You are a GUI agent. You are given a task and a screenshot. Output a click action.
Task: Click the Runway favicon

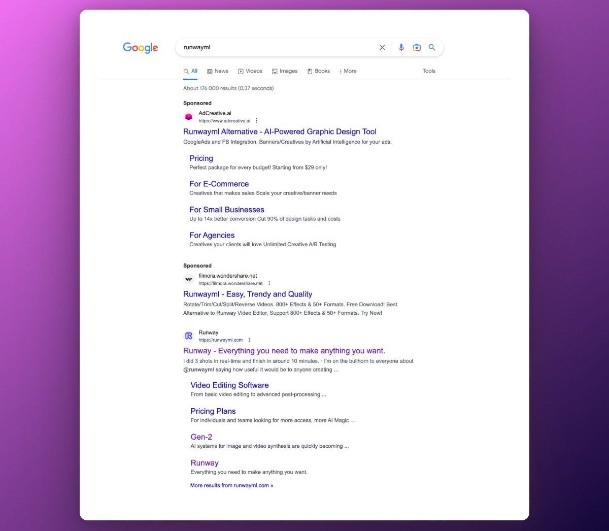coord(189,336)
